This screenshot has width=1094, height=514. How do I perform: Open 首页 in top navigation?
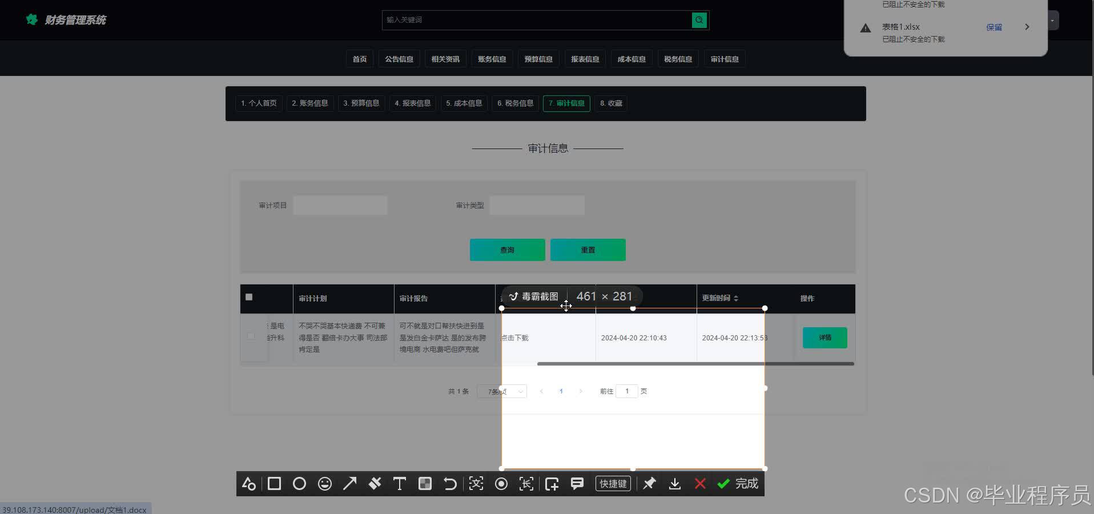[x=360, y=59]
